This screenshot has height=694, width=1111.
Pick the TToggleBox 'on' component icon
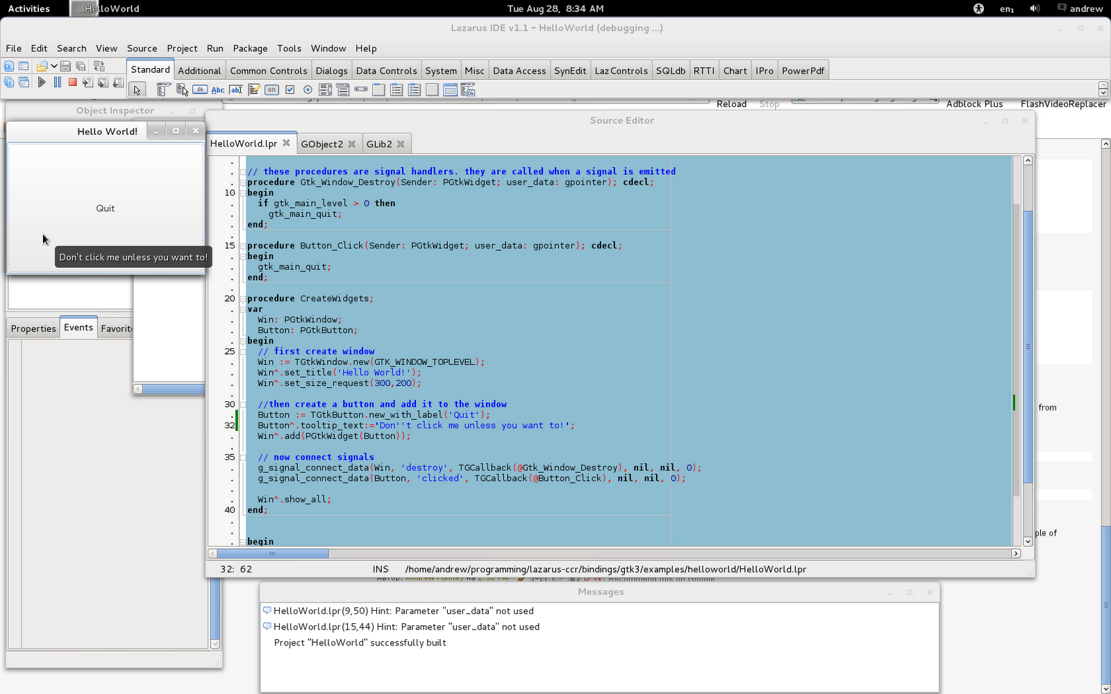(272, 90)
